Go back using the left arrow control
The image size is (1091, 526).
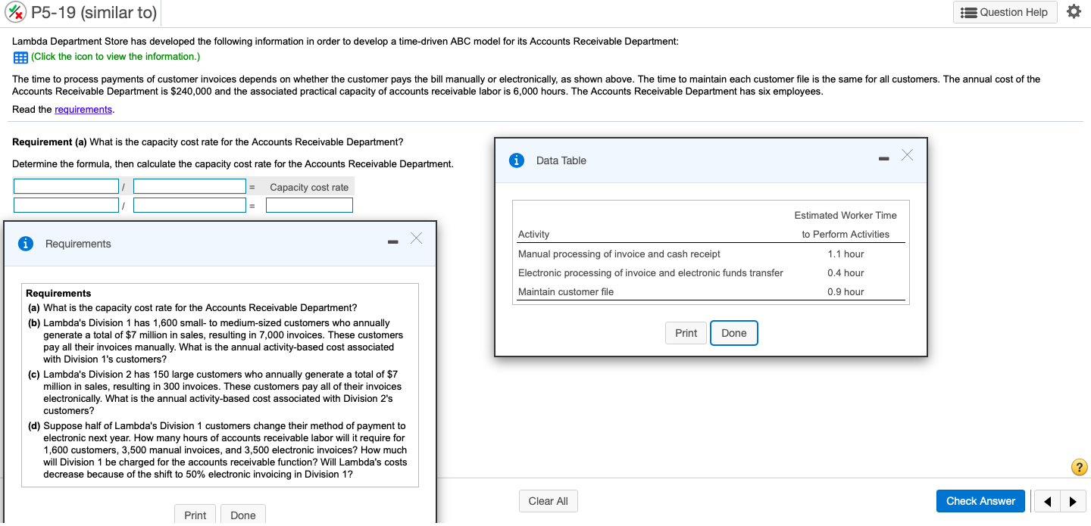(x=1047, y=501)
